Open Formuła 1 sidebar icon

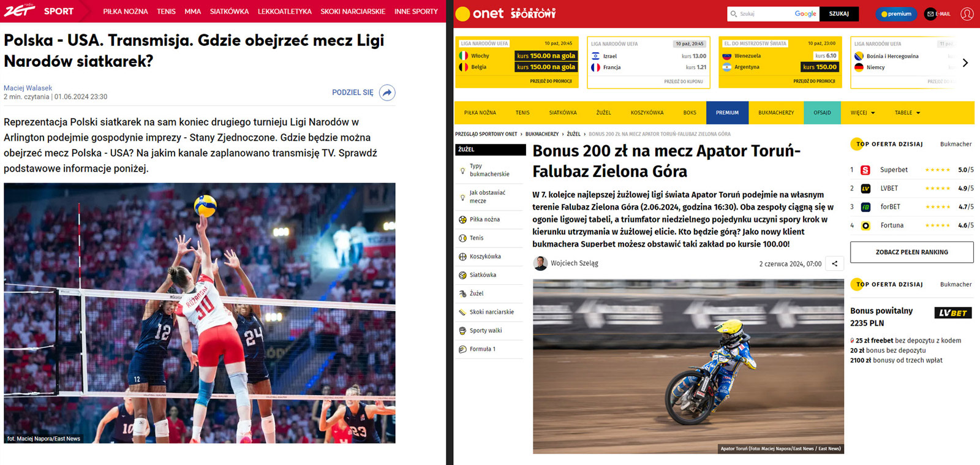click(x=462, y=349)
